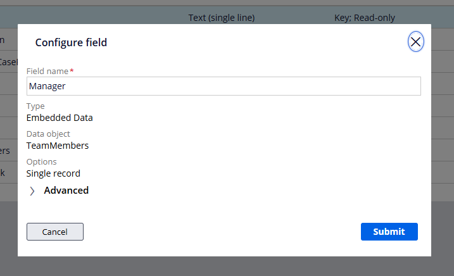Click the Configure field dialog title
The width and height of the screenshot is (454, 276).
(x=71, y=42)
